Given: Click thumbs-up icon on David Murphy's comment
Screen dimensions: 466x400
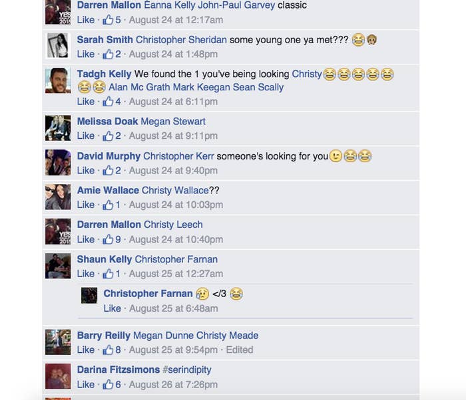Looking at the screenshot, I should [x=108, y=170].
